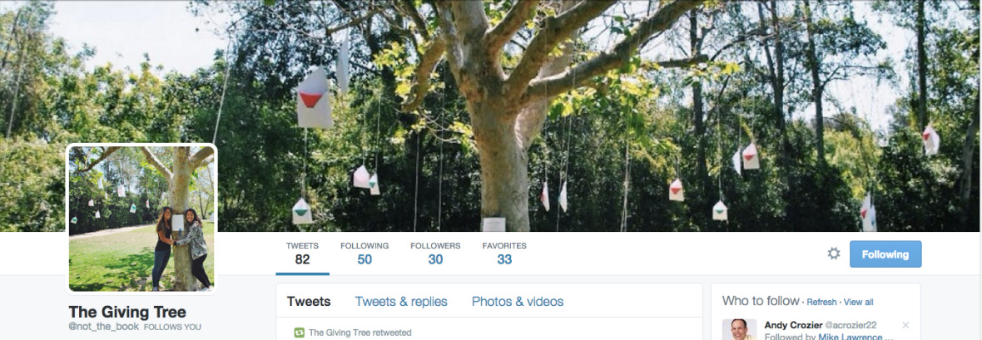
Task: Open View all in Who to follow
Action: [x=859, y=302]
